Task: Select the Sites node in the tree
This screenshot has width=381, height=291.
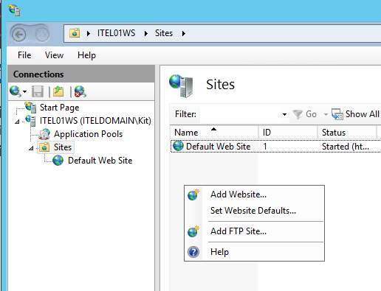Action: point(63,147)
